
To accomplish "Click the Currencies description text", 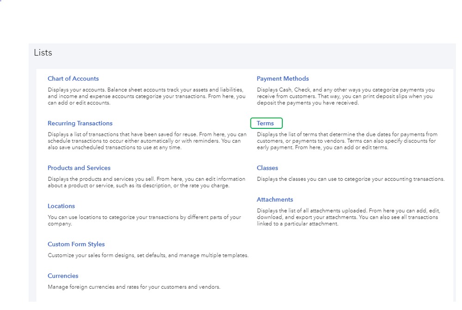I will 134,287.
